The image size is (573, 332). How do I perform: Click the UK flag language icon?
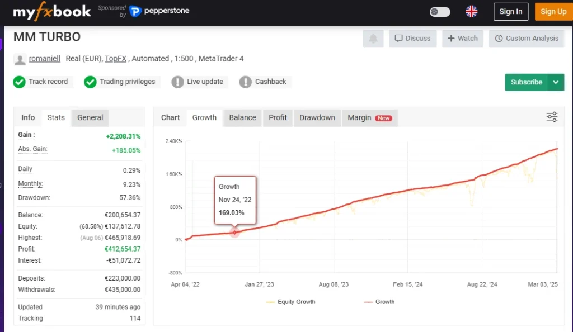click(471, 12)
